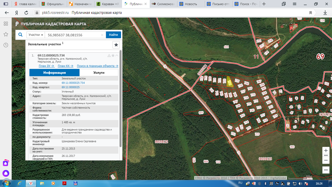Viewport: 332px width, 187px height.
Task: Zoom out the map with minus button
Action: (x=326, y=160)
